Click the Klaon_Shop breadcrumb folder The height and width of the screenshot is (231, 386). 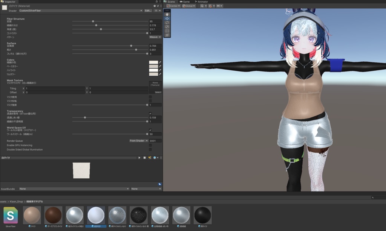click(16, 202)
